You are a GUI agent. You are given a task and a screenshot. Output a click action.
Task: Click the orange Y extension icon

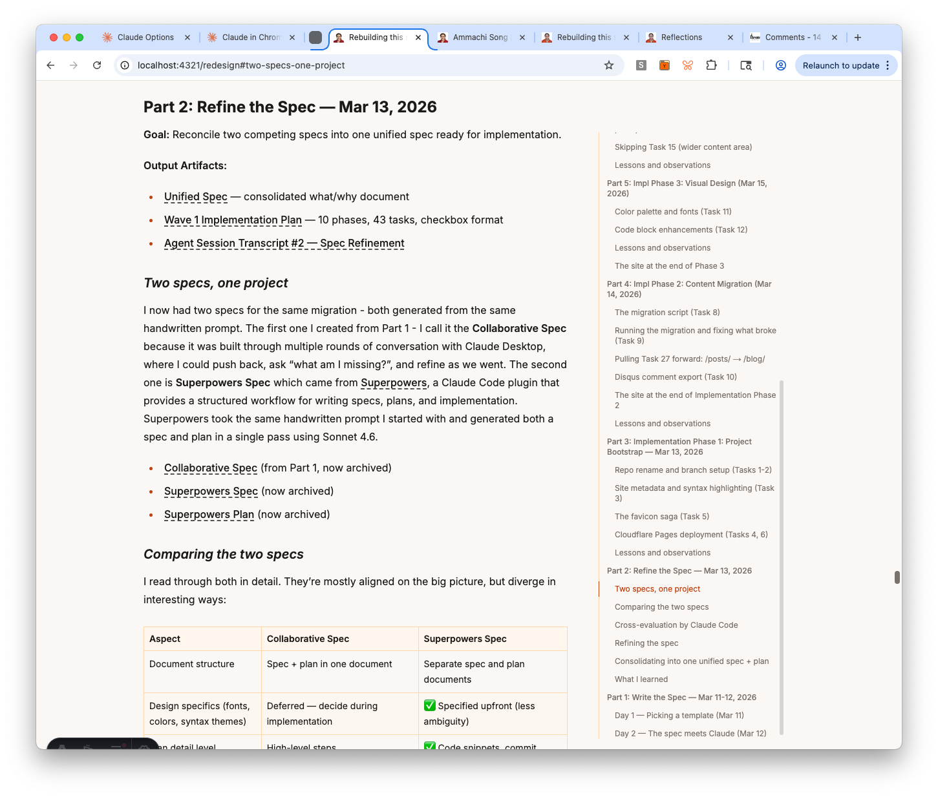click(664, 65)
